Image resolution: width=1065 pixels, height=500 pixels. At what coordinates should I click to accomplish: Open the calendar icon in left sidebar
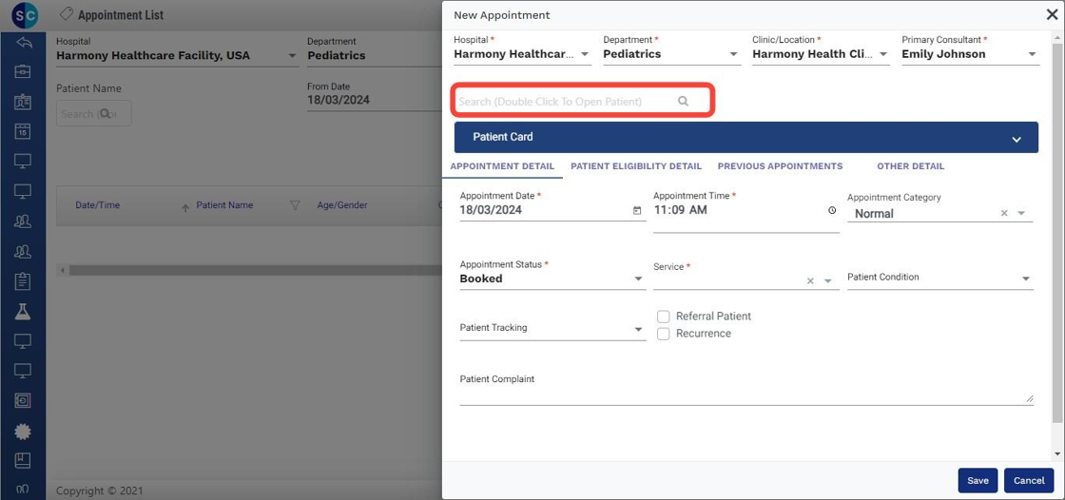pos(23,132)
